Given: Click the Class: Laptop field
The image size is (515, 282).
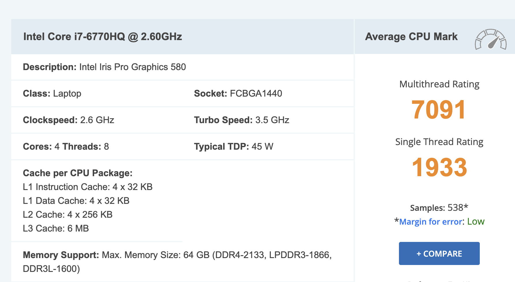Looking at the screenshot, I should tap(52, 93).
